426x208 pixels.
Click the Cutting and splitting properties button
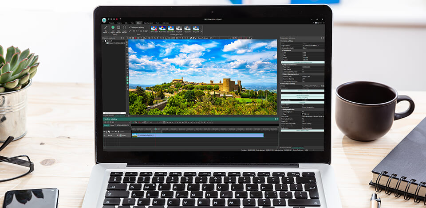[x=302, y=98]
